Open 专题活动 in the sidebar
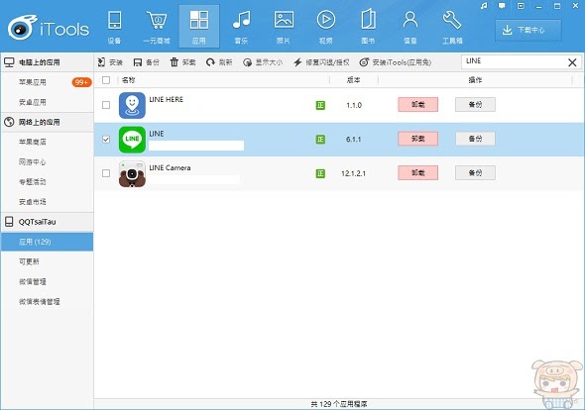The height and width of the screenshot is (410, 585). (x=33, y=182)
